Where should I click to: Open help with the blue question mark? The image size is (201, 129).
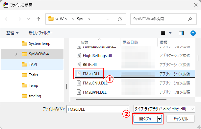pos(193,33)
